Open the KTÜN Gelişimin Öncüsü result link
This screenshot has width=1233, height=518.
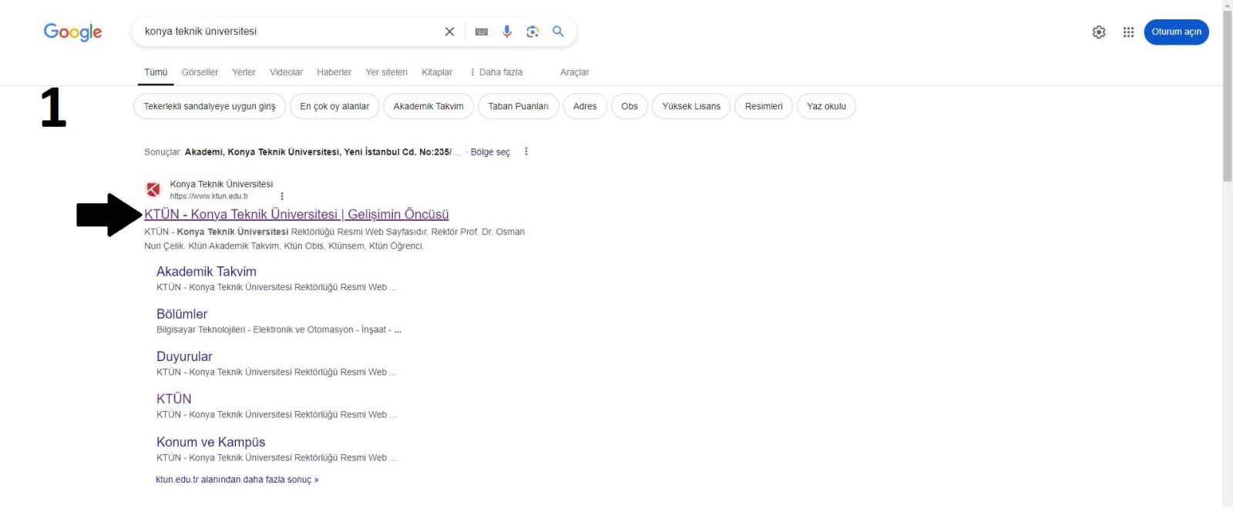296,214
